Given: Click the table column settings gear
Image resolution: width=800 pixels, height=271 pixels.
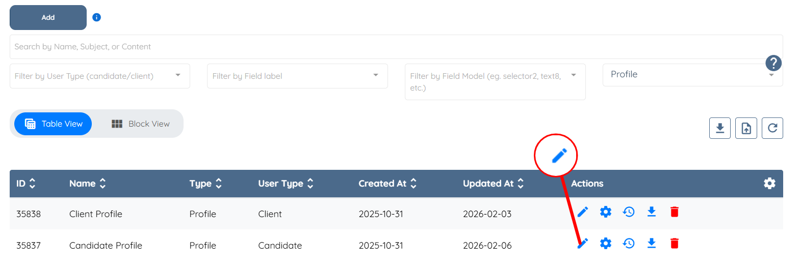Looking at the screenshot, I should pos(769,184).
